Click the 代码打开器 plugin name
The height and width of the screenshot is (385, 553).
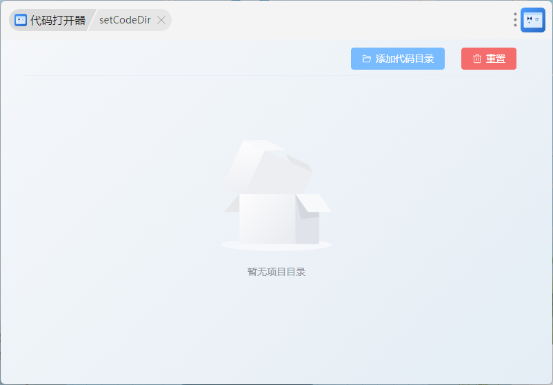click(58, 20)
